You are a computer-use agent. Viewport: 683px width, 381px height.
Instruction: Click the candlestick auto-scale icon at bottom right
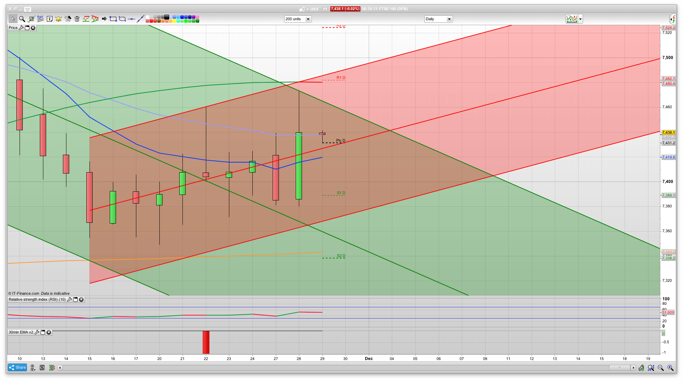[x=641, y=367]
